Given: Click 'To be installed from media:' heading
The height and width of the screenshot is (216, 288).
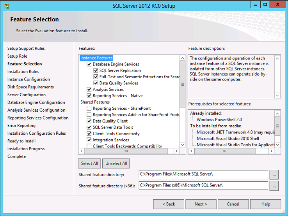Looking at the screenshot, I should tap(215, 126).
